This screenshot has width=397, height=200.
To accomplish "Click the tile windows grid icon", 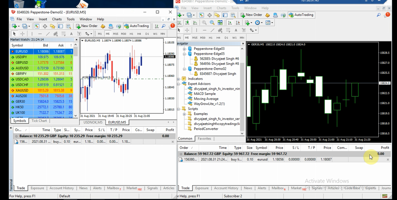I will tap(220, 23).
